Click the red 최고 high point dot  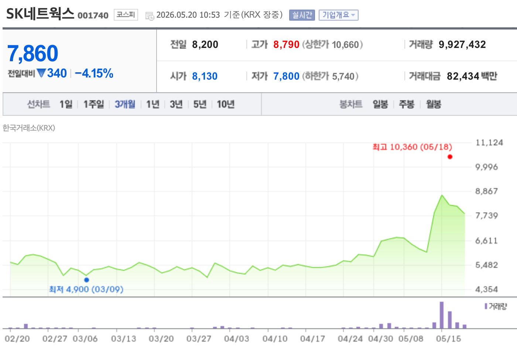(450, 157)
